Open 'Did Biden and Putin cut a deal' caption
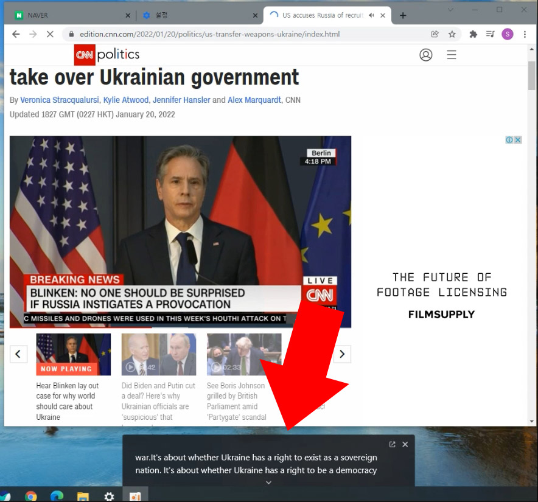 pos(158,401)
